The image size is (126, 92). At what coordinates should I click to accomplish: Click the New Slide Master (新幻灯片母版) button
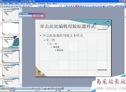click(x=119, y=6)
